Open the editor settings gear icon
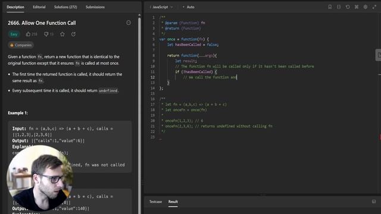Screen dimensions: 381x214 click(x=366, y=7)
